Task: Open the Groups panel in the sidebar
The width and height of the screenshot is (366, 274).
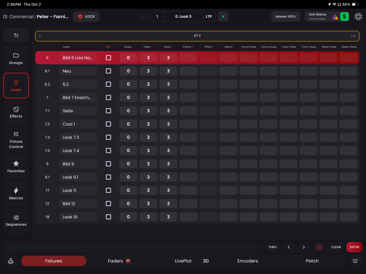Action: 16,58
